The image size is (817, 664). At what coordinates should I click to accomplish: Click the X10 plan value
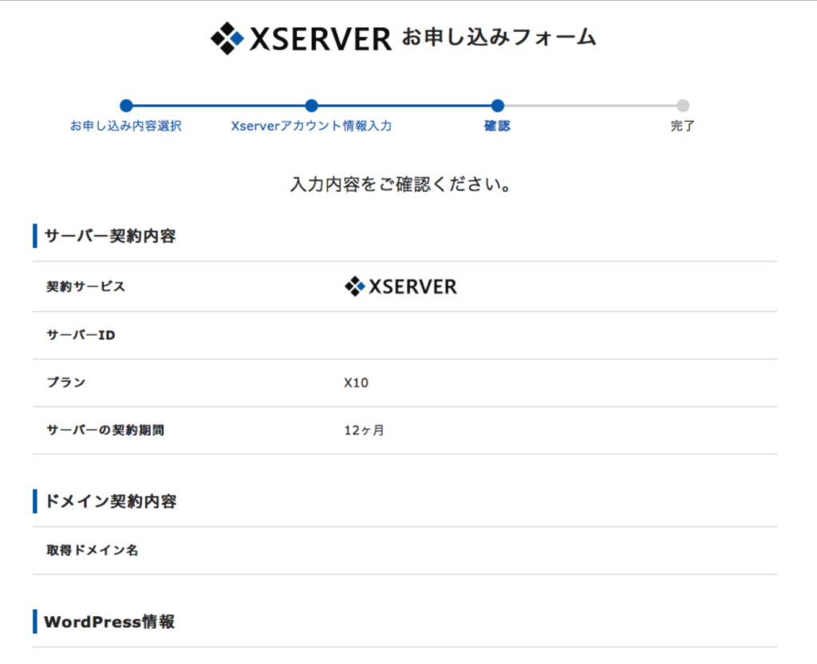point(356,383)
